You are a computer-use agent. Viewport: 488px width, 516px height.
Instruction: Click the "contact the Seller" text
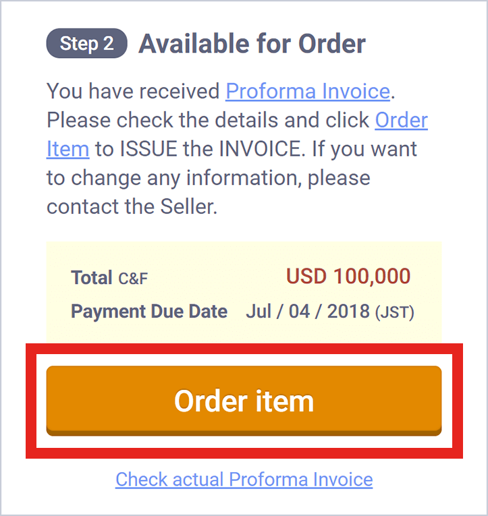(132, 206)
